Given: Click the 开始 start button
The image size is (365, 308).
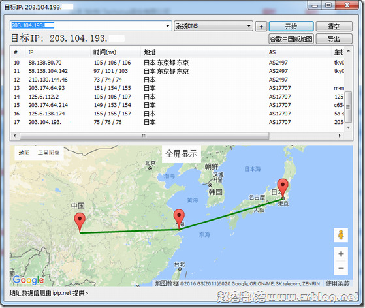Looking at the screenshot, I should 291,26.
